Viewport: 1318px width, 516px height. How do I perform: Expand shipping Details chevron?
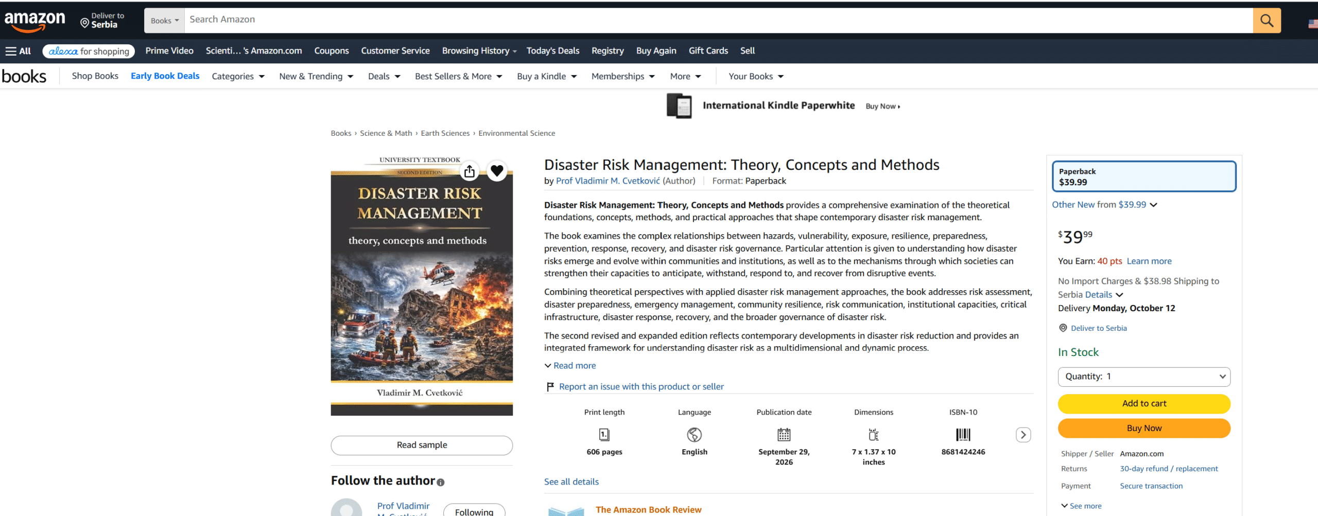1119,295
